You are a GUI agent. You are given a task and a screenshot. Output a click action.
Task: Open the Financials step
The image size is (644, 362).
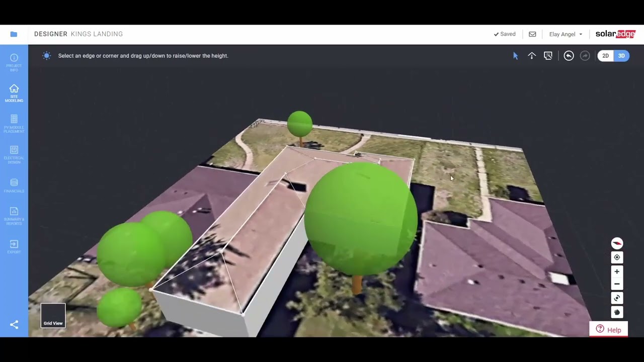pyautogui.click(x=14, y=186)
